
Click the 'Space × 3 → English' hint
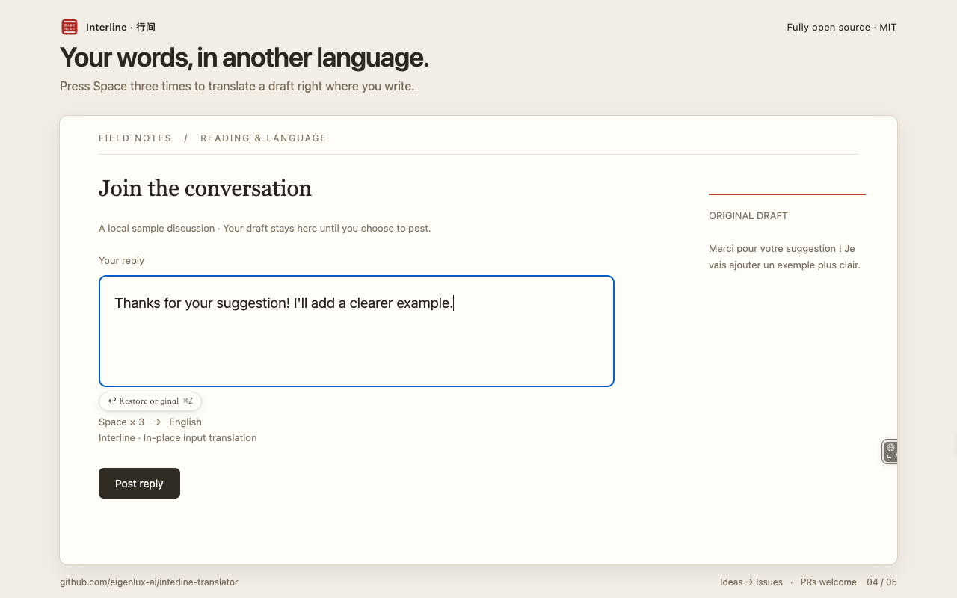(x=150, y=422)
